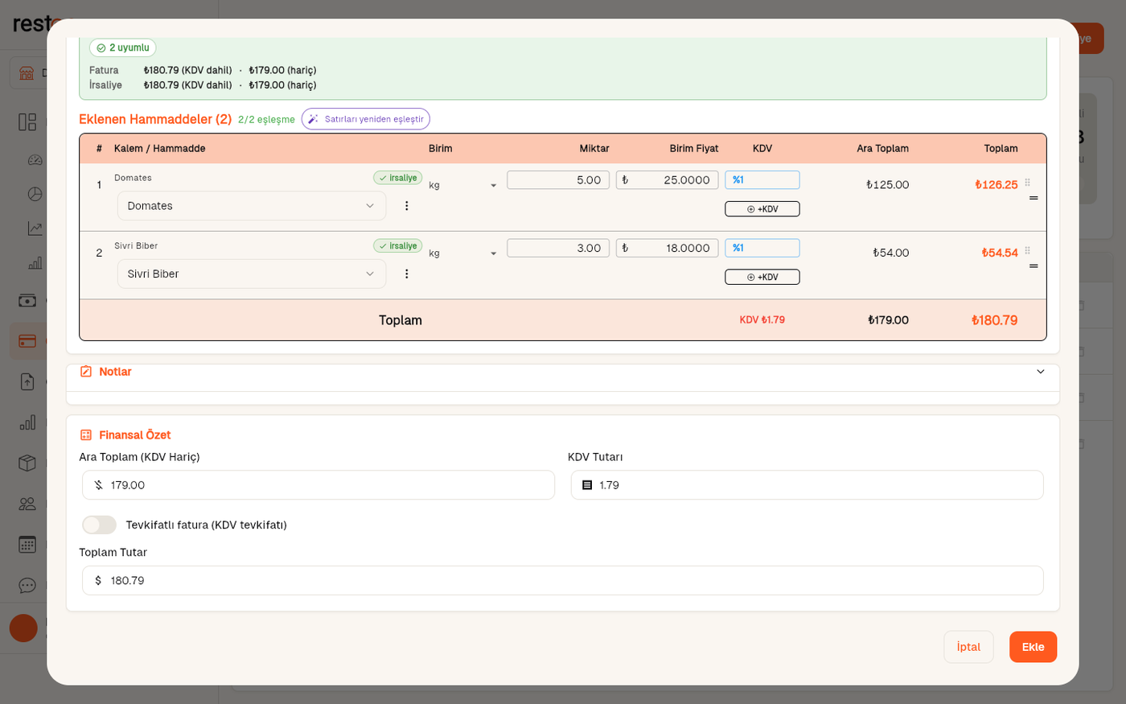The width and height of the screenshot is (1126, 704).
Task: Open the three-dot menu for Sivri Biber row
Action: (407, 274)
